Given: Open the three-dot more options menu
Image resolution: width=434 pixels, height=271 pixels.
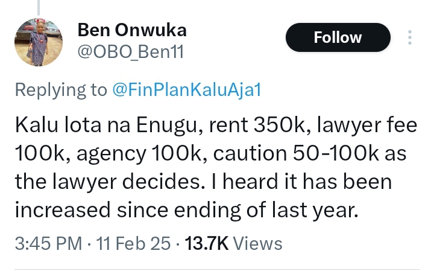Looking at the screenshot, I should (410, 37).
